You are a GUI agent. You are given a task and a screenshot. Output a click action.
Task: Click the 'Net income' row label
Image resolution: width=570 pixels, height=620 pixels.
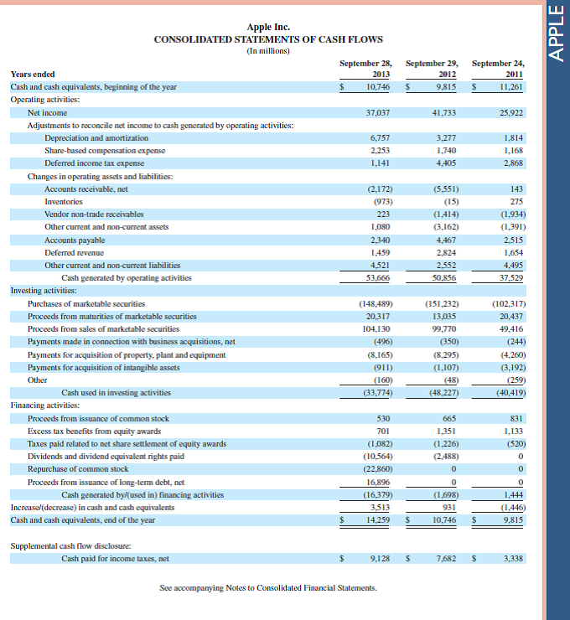coord(47,113)
